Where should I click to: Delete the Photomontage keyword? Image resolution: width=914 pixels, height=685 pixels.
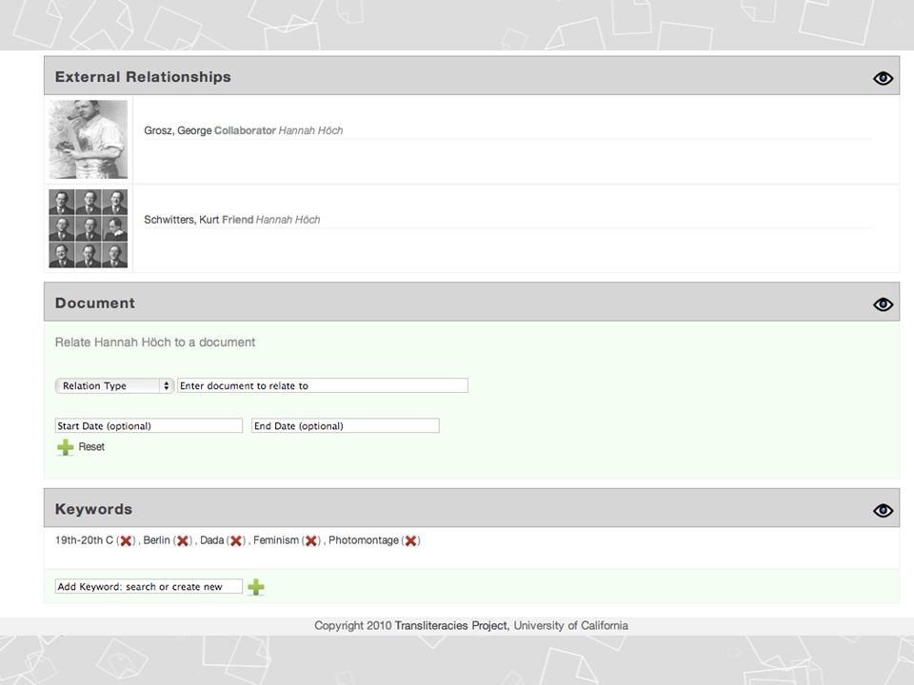tap(411, 540)
